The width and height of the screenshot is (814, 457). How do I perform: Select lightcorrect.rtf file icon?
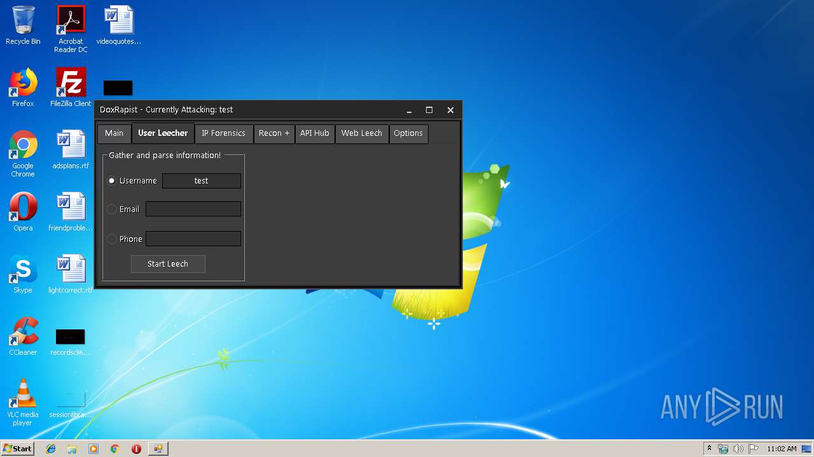(x=71, y=274)
